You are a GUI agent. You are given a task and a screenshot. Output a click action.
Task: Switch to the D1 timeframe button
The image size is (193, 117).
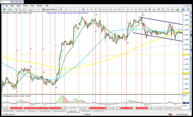click(132, 9)
